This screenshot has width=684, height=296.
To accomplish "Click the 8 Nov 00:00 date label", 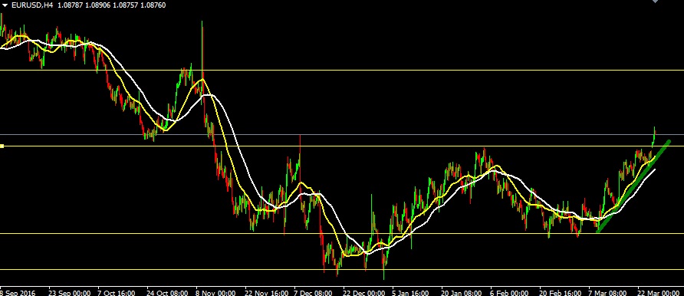I will [216, 292].
